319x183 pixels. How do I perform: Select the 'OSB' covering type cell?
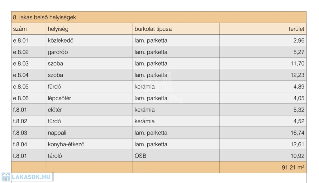pyautogui.click(x=140, y=156)
